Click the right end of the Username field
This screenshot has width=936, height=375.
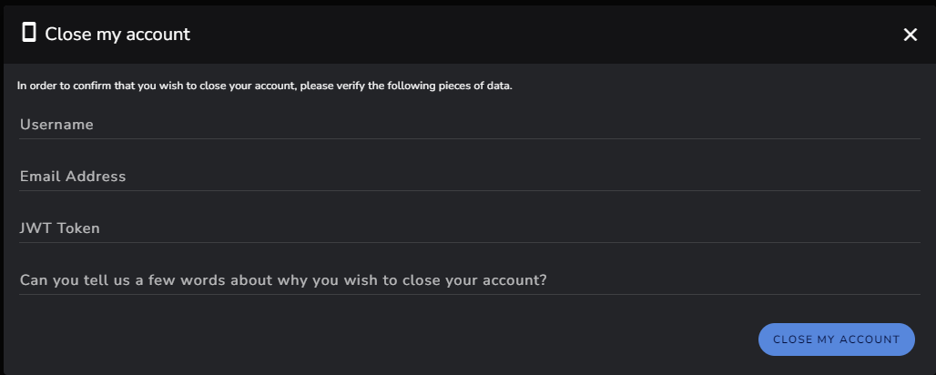point(895,125)
